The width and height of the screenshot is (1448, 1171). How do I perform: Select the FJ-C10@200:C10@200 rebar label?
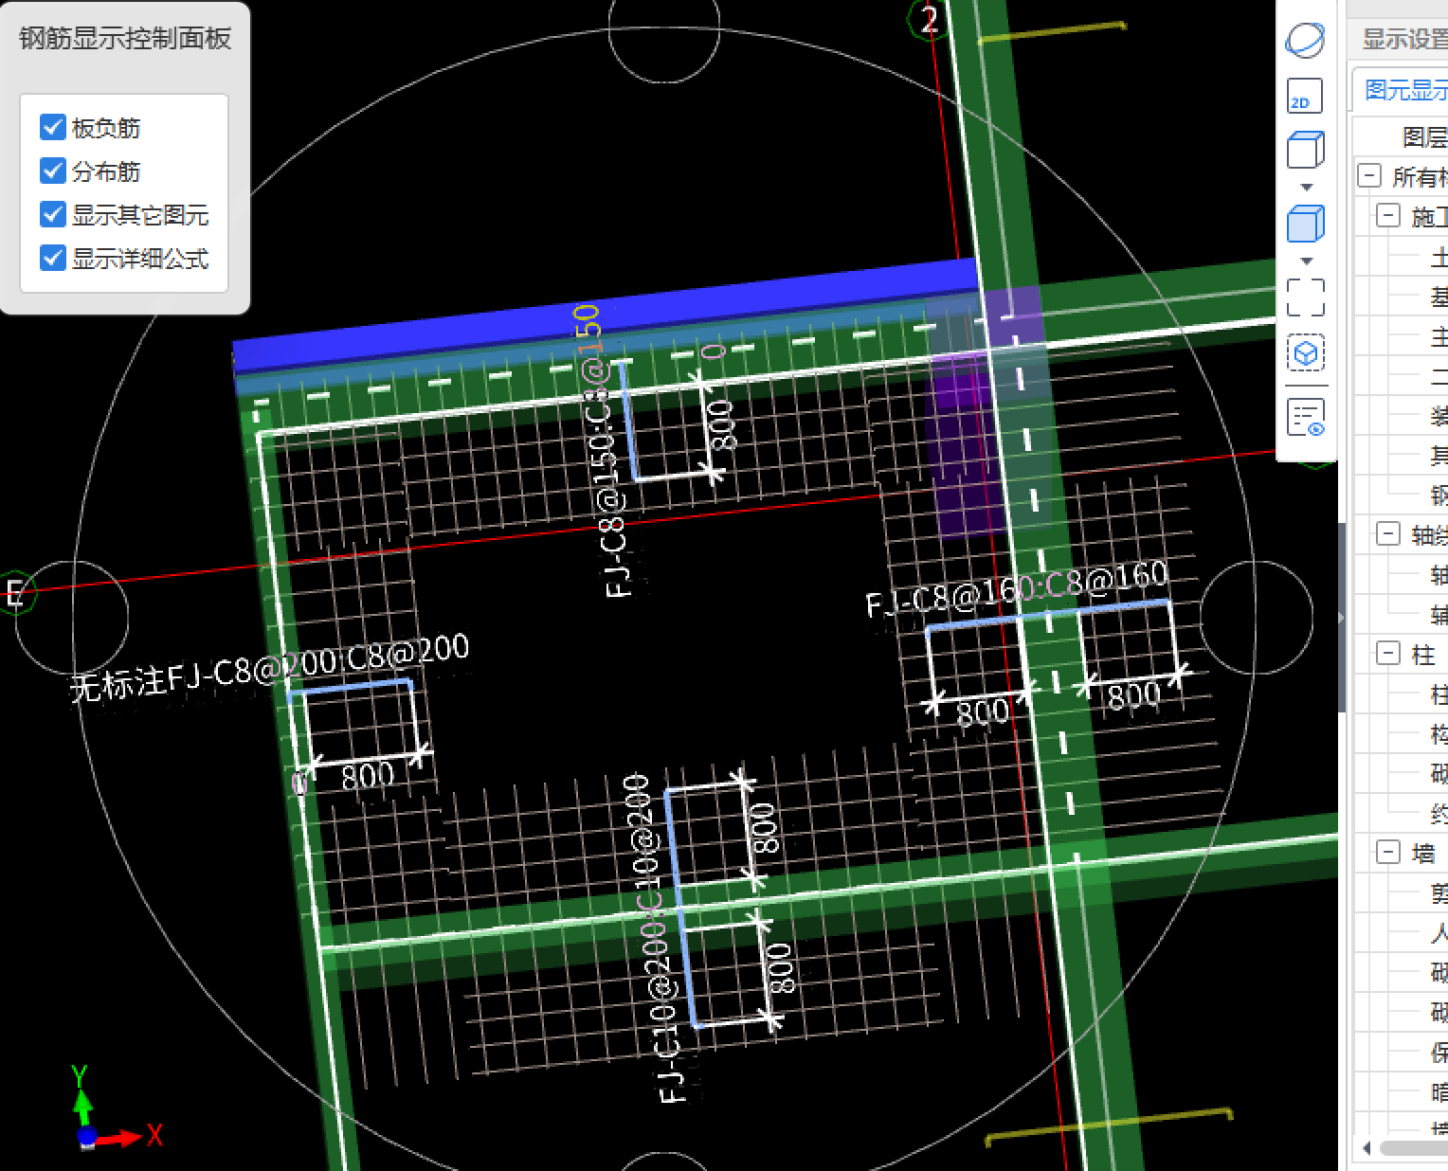655,938
